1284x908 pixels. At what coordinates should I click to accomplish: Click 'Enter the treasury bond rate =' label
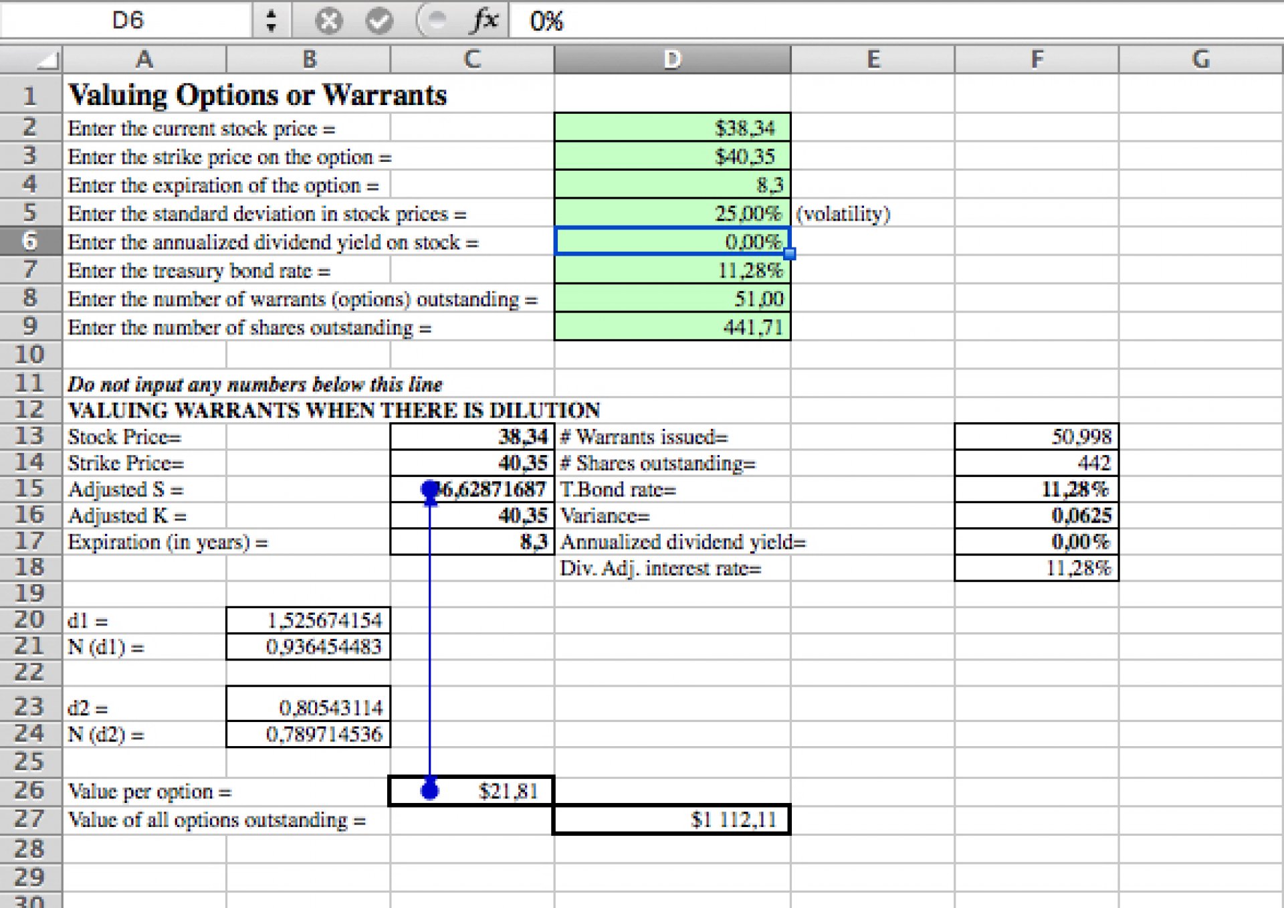(199, 270)
